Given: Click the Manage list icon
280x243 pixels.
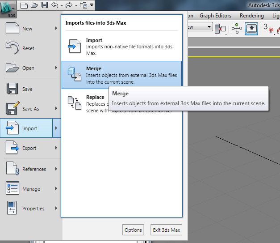Looking at the screenshot, I should click(13, 188).
